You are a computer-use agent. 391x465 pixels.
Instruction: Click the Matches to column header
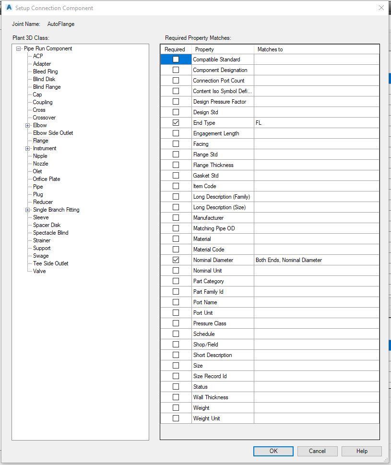point(316,49)
